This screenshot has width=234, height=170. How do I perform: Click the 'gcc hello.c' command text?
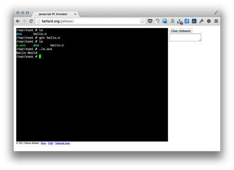click(x=50, y=38)
